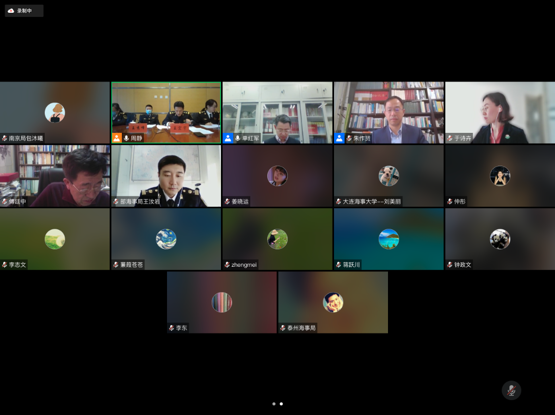This screenshot has height=415, width=555.
Task: Click the muted mic icon beside zhengmei
Action: click(227, 265)
